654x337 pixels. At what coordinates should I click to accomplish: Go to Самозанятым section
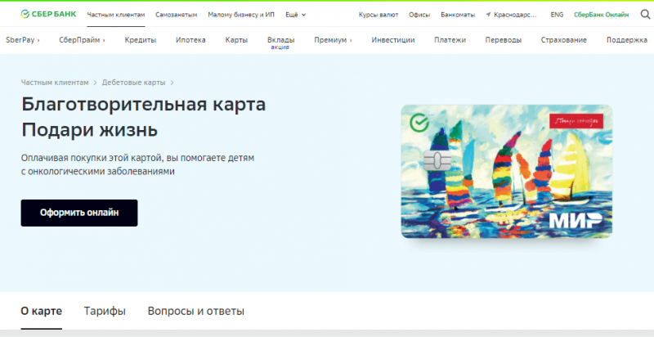point(176,15)
